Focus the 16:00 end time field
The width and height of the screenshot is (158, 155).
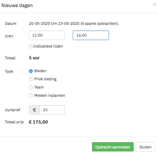[91, 35]
